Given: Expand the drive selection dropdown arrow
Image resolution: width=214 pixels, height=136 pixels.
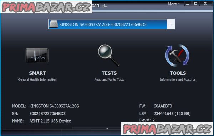Looking at the screenshot, I should point(171,24).
